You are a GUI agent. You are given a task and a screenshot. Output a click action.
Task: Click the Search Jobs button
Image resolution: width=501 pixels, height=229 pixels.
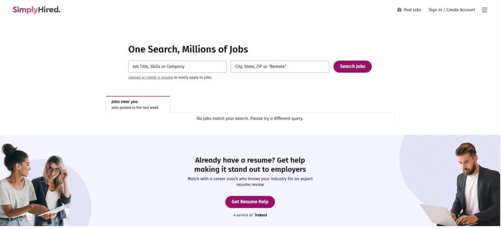352,67
